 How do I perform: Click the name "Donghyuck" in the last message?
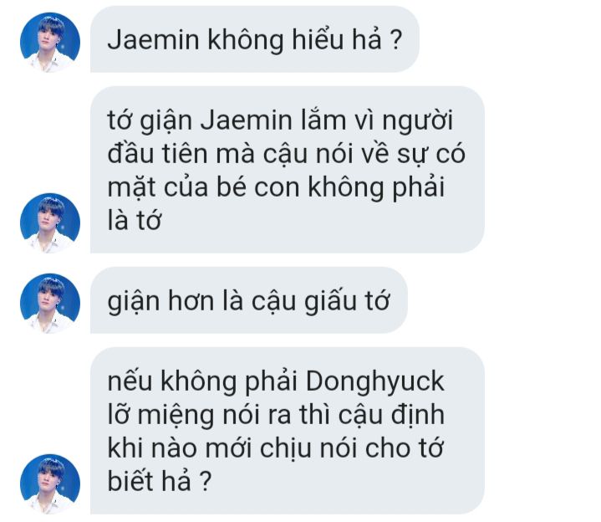[375, 381]
